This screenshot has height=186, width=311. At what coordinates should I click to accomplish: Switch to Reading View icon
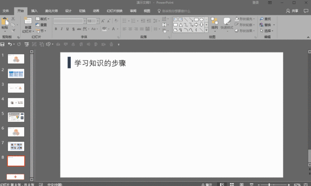241,184
